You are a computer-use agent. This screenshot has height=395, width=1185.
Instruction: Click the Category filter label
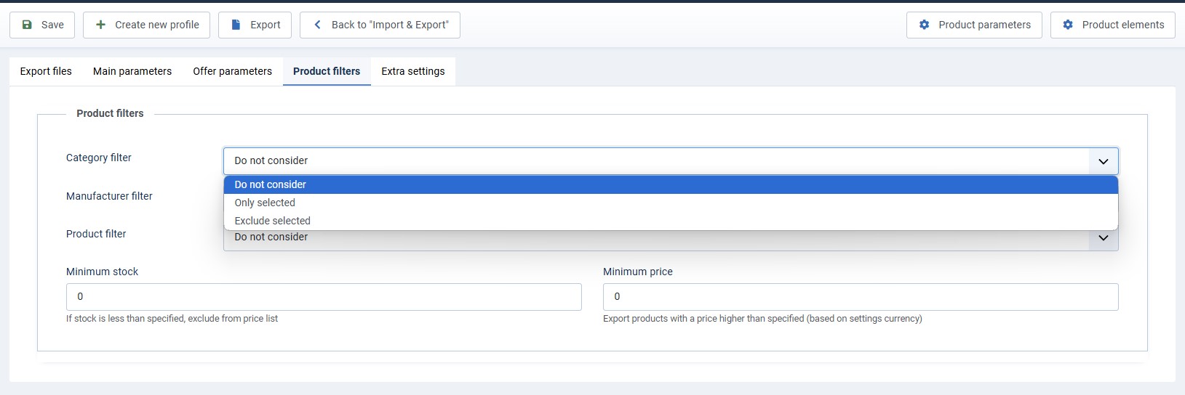(x=99, y=158)
